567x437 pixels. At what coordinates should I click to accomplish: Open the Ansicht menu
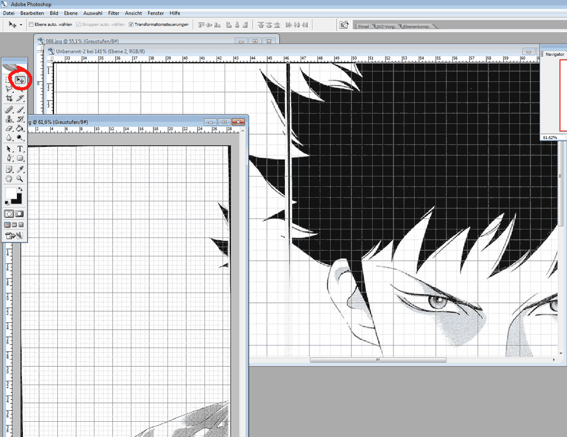click(x=134, y=13)
